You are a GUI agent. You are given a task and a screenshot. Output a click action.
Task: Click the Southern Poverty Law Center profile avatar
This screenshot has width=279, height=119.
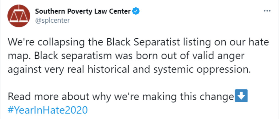click(x=19, y=16)
